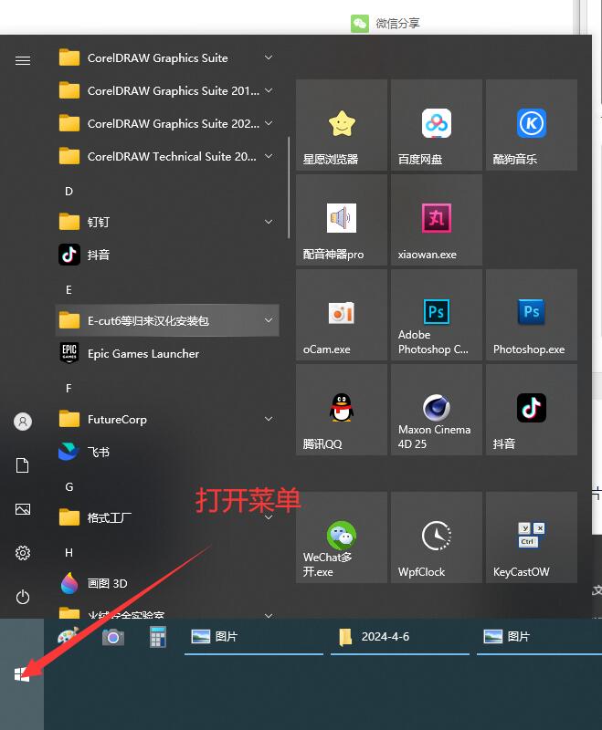Expand the CorelDRAW Graphics Suite 201... chevron
This screenshot has height=730, width=602.
[x=269, y=90]
